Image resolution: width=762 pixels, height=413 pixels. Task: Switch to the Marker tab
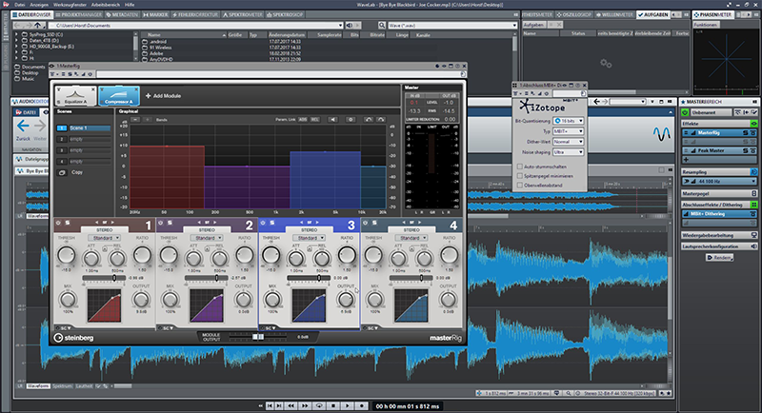point(155,14)
